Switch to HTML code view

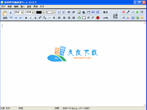point(106,18)
